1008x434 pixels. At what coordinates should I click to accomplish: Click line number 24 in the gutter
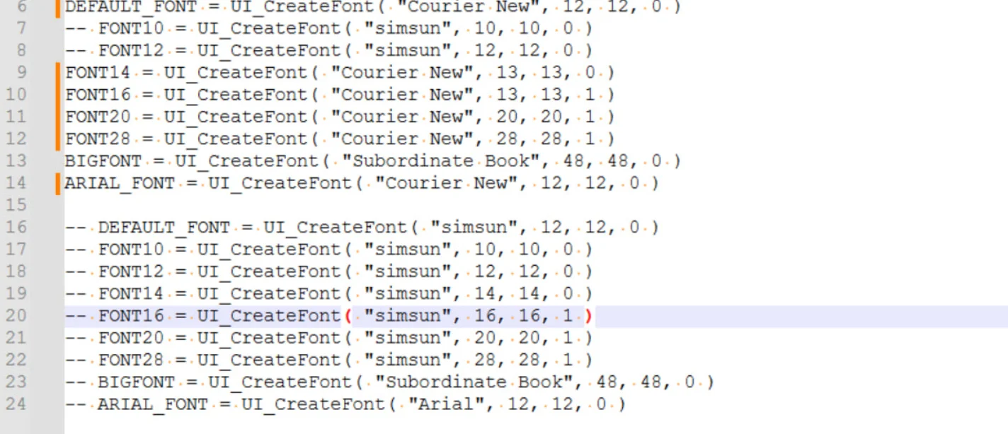(16, 404)
